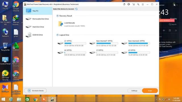Collapse the Logical Drive section

[57, 35]
